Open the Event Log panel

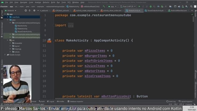point(171,101)
